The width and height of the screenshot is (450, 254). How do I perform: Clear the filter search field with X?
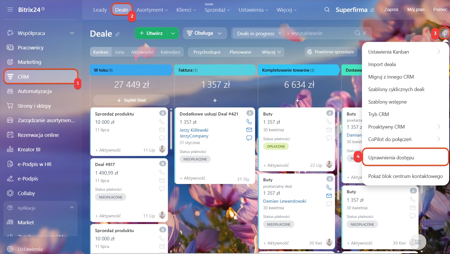click(x=365, y=33)
